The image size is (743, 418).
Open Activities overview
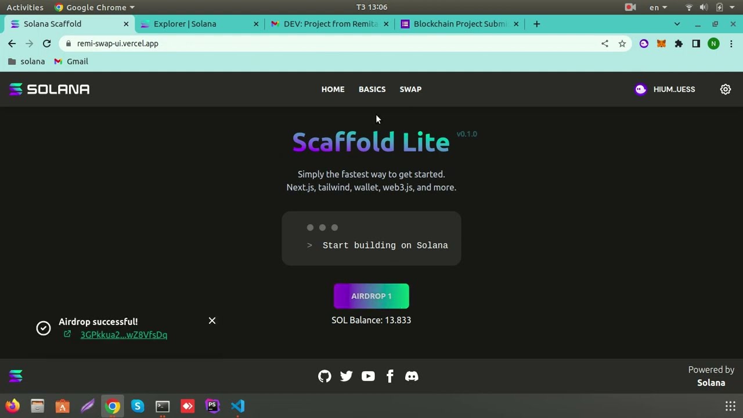[x=25, y=7]
